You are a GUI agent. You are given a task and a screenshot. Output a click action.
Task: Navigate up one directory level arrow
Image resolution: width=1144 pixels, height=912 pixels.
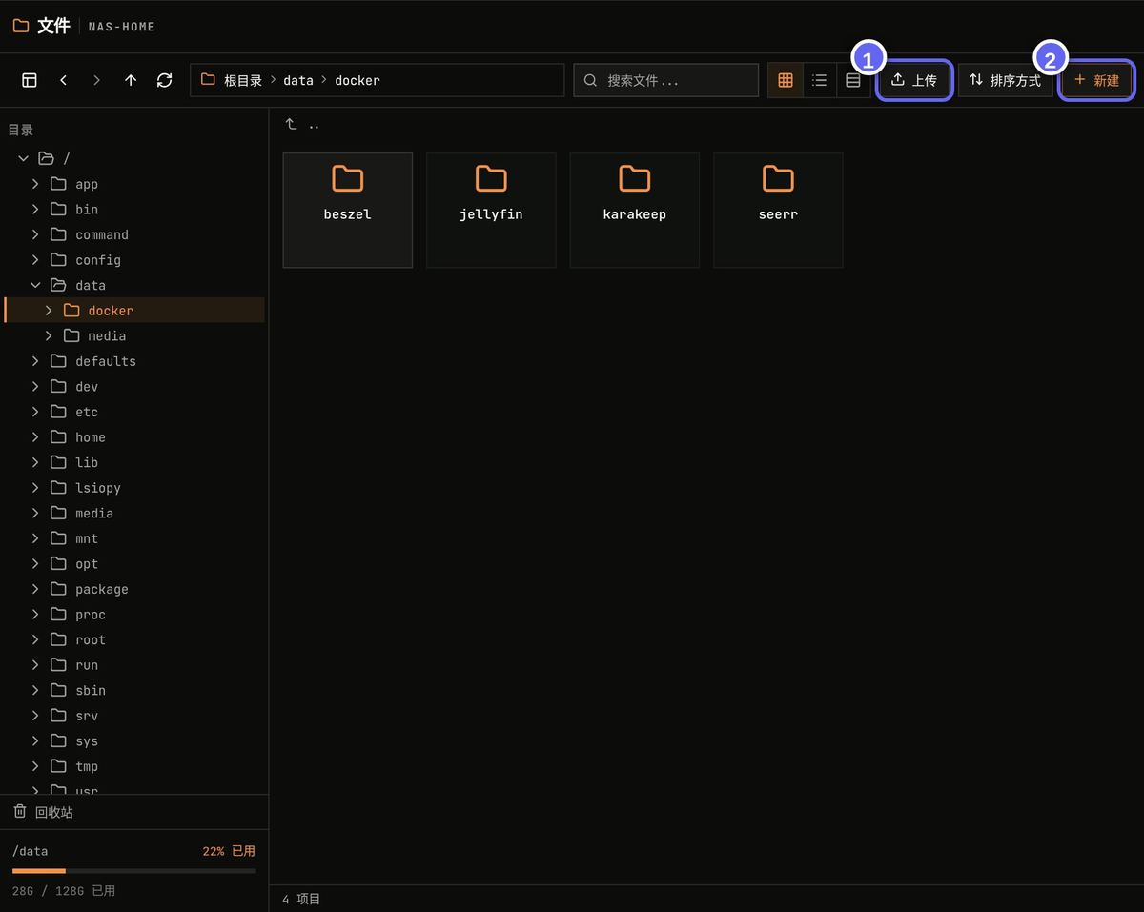131,80
